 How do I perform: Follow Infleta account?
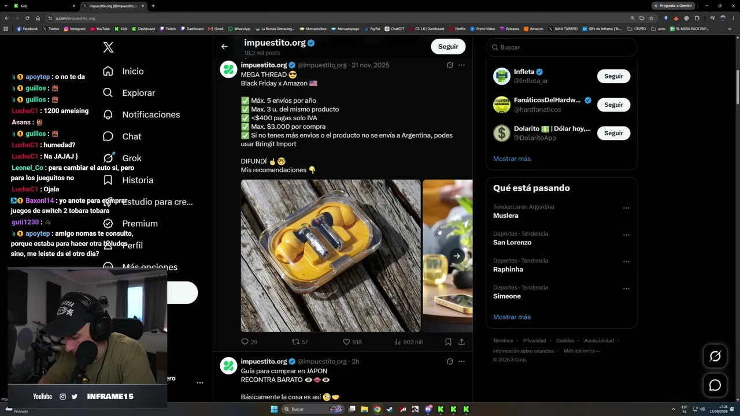613,76
